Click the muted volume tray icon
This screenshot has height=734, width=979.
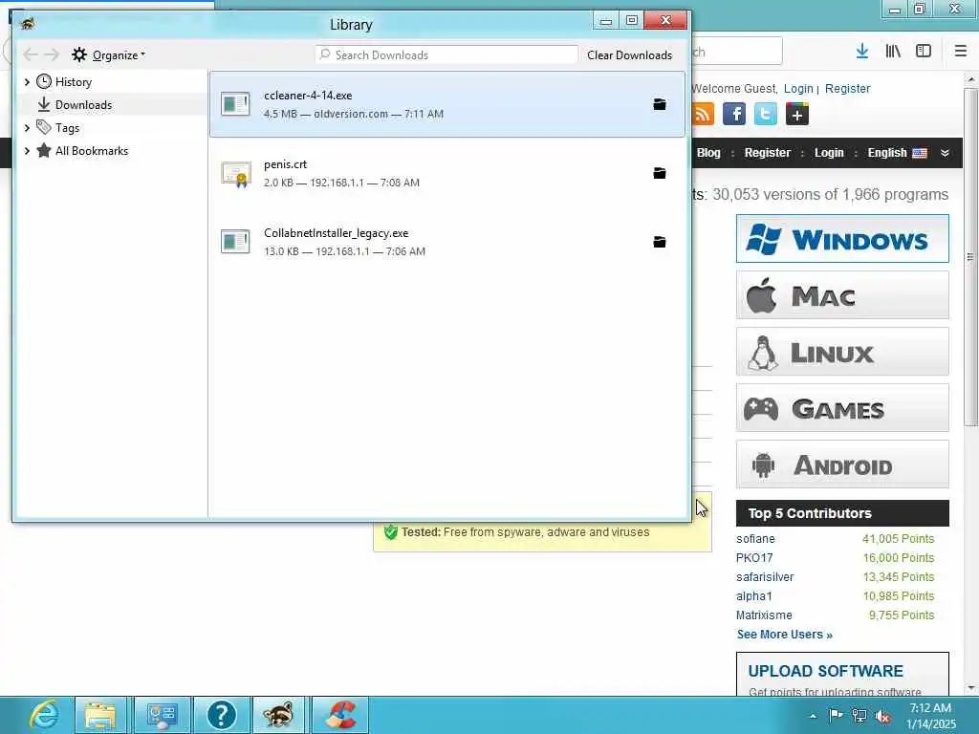point(882,716)
